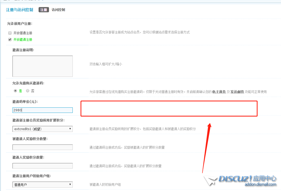Open the 访问控制 tab
The image size is (281, 191).
[58, 10]
